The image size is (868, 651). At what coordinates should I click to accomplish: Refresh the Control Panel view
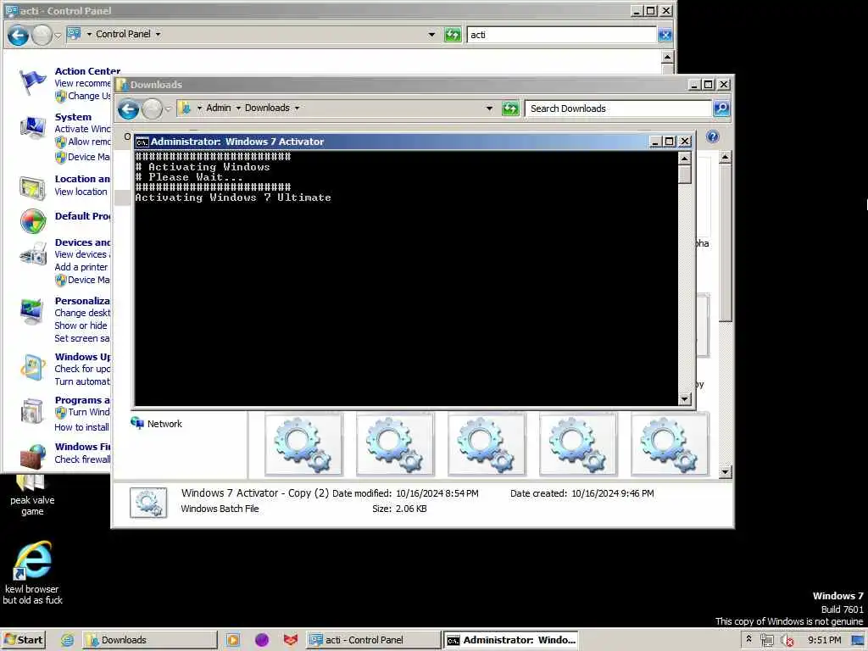(453, 35)
